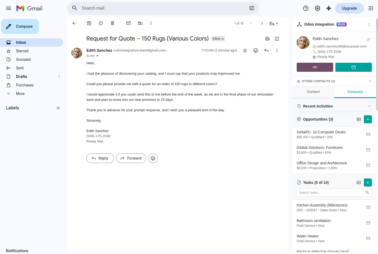The height and width of the screenshot is (254, 378).
Task: Open the Odoo Integration options menu
Action: 369,25
